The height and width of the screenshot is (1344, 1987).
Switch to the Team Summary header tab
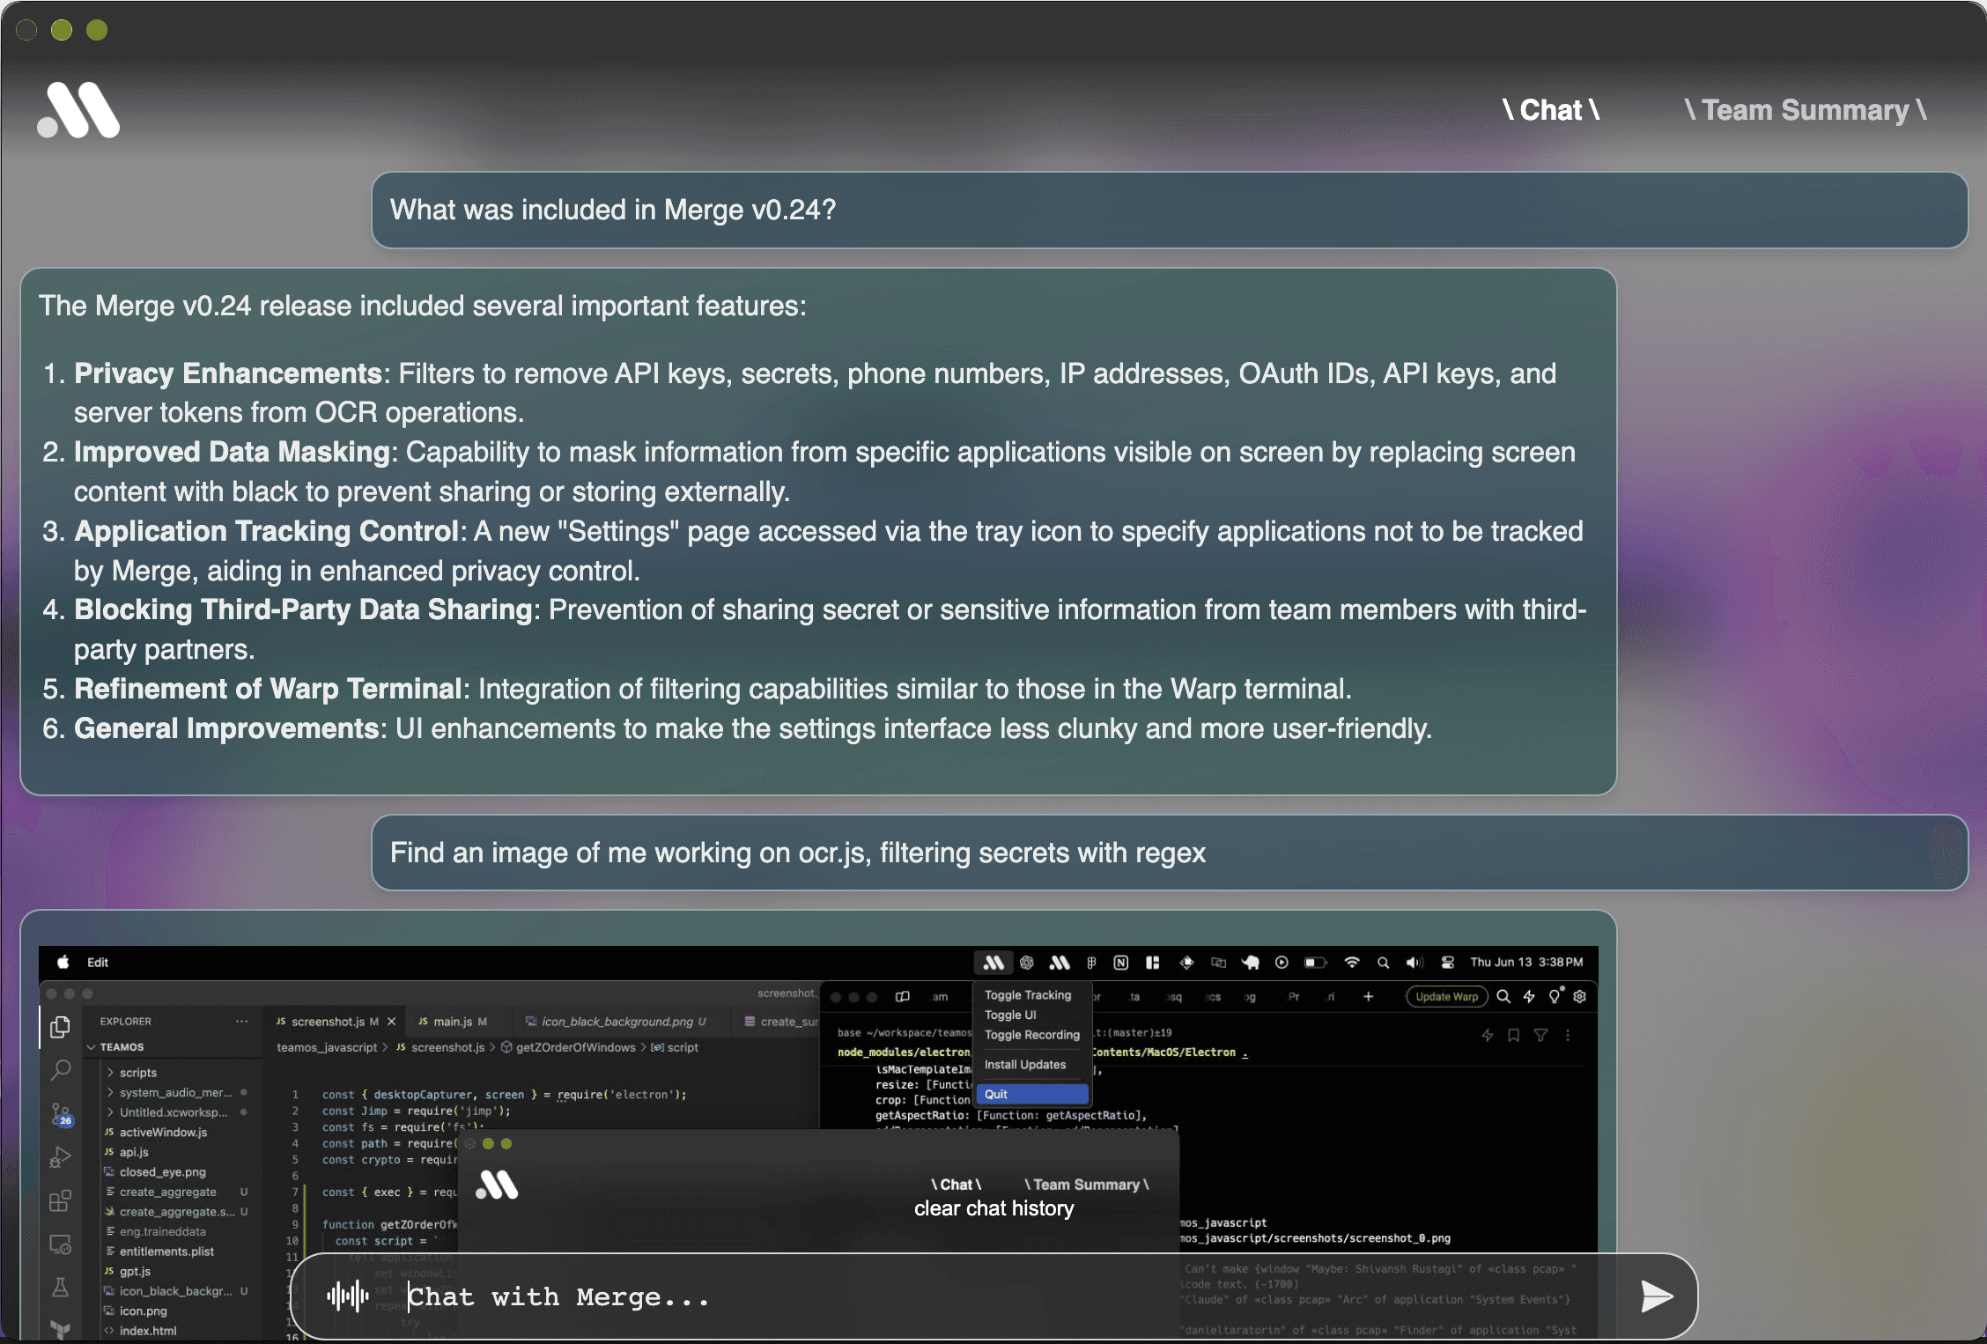pyautogui.click(x=1806, y=110)
